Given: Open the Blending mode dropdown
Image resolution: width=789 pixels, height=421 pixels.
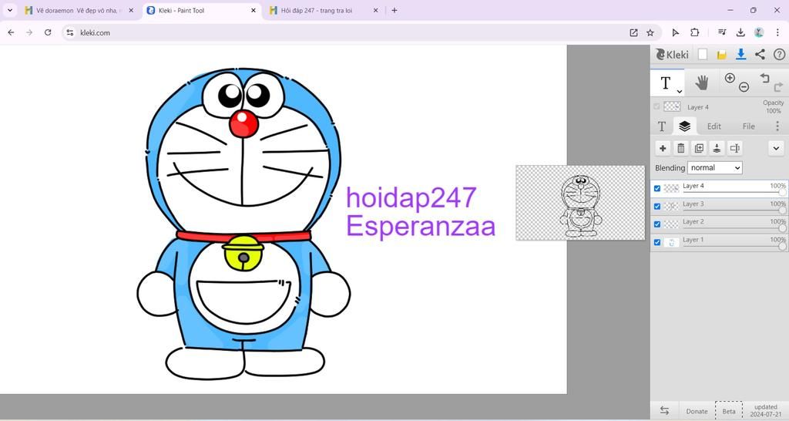Looking at the screenshot, I should [714, 167].
